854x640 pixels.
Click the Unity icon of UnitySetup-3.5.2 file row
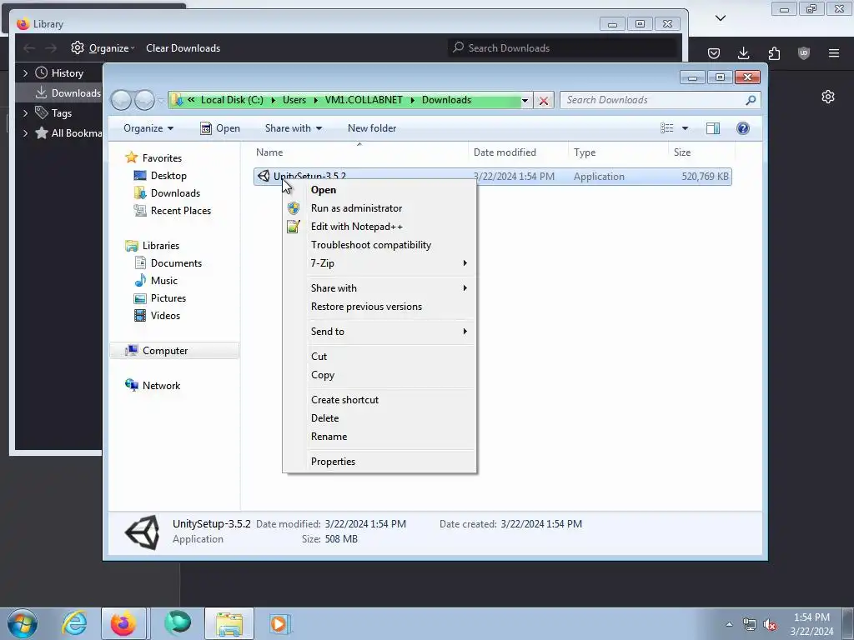(264, 176)
